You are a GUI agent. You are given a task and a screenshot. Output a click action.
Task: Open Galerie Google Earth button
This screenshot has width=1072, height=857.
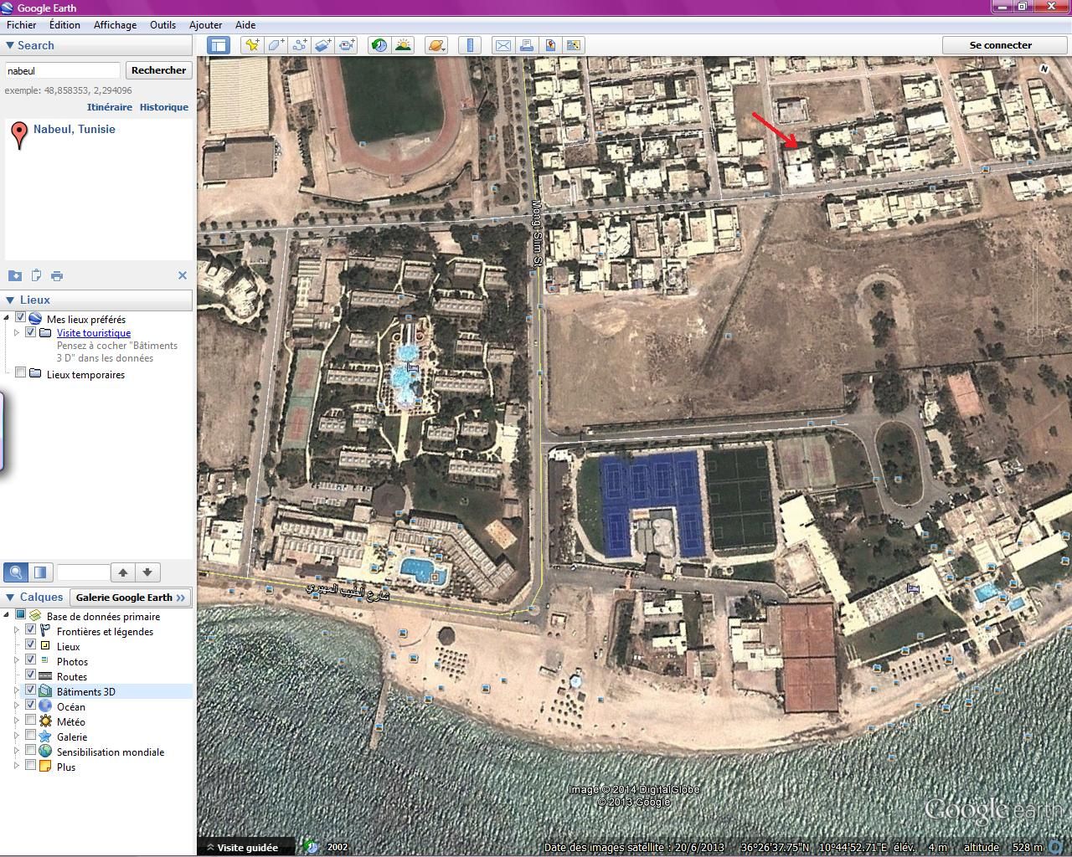coord(131,598)
